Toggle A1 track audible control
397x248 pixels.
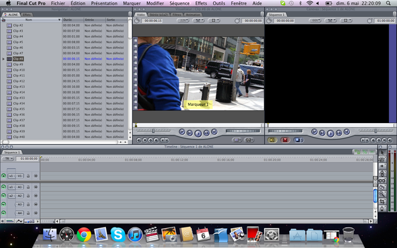3,187
